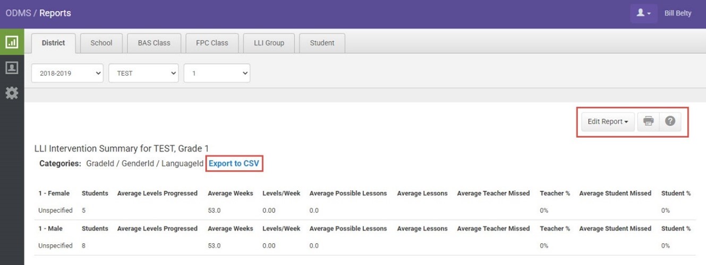Viewport: 706px width, 265px height.
Task: Click the "1 - Male" group label
Action: pos(52,228)
